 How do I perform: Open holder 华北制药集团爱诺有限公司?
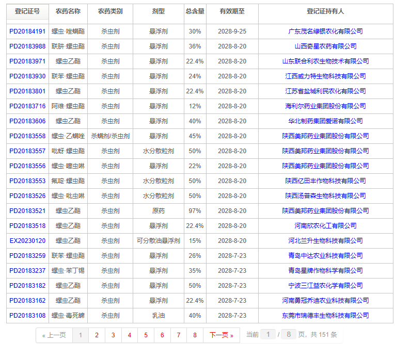[x=325, y=121]
